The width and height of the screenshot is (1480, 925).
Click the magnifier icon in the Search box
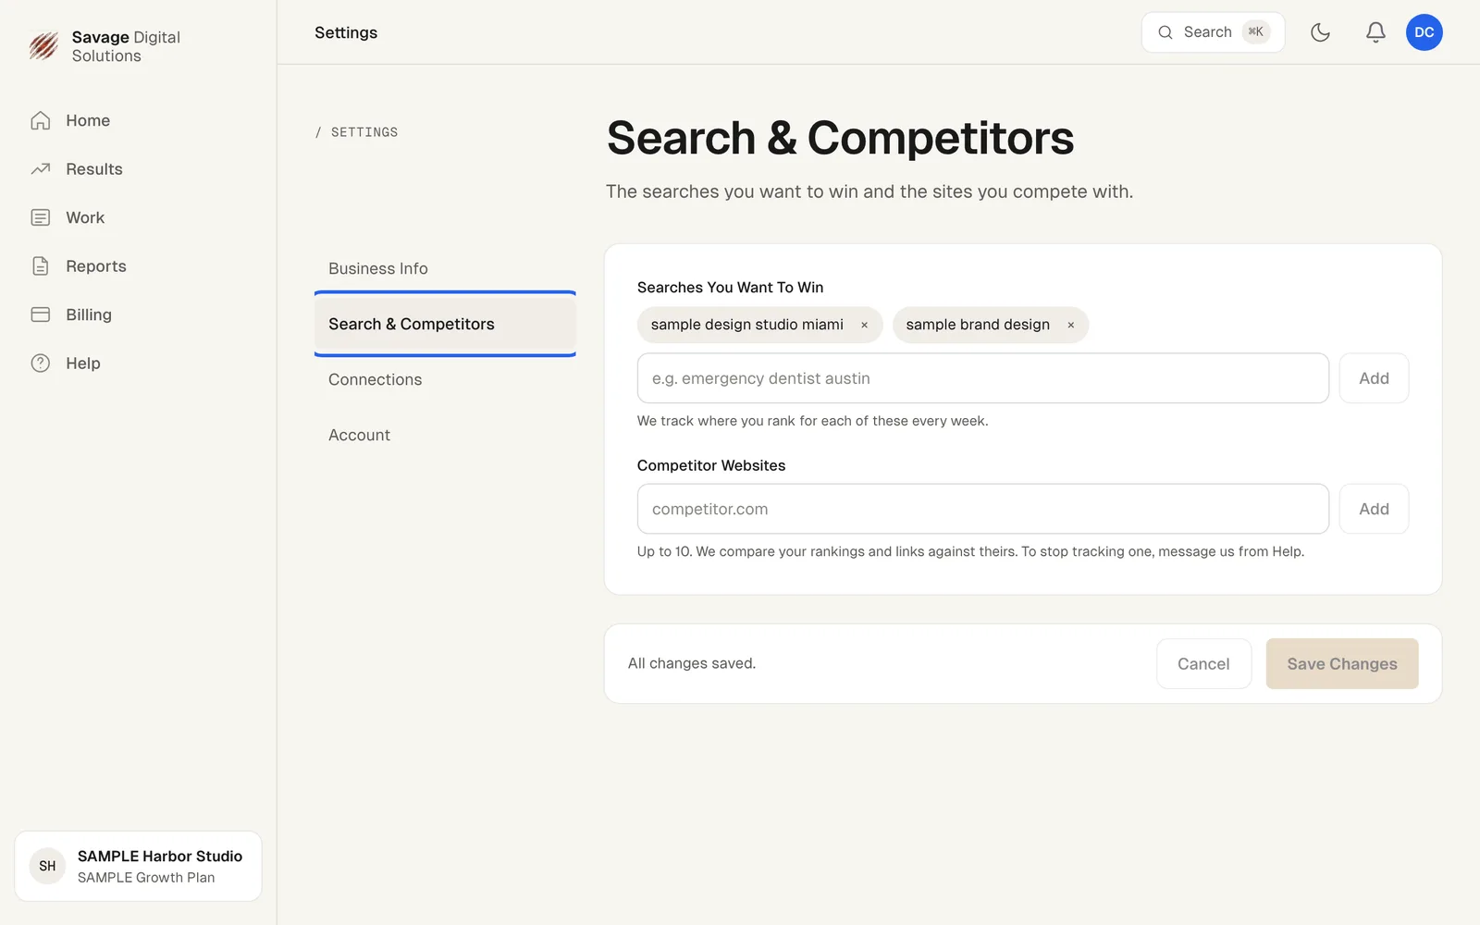point(1165,32)
